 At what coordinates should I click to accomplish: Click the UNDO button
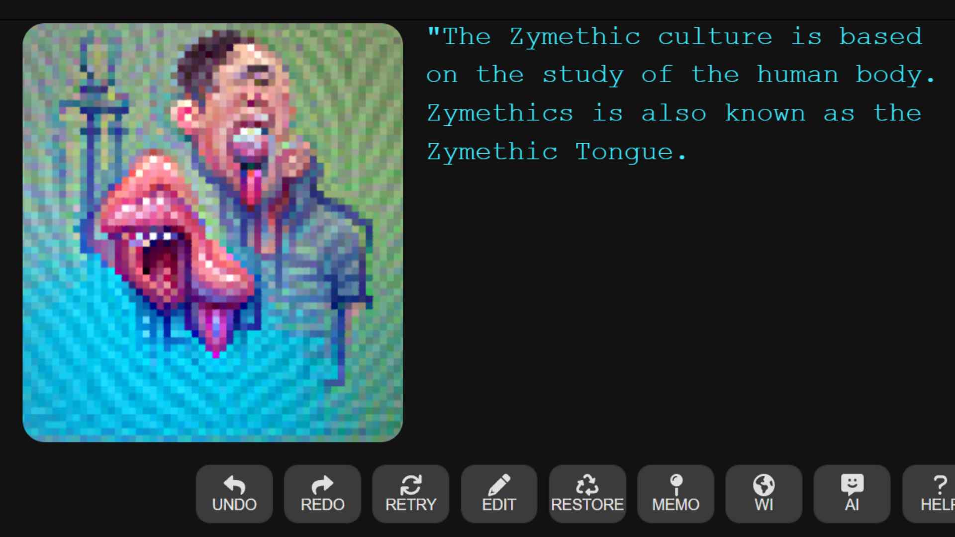(234, 492)
